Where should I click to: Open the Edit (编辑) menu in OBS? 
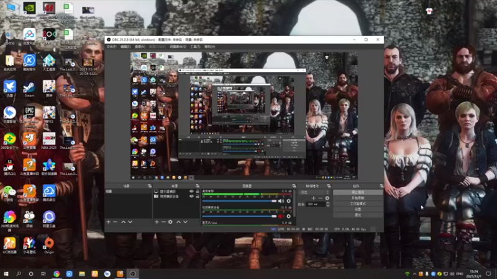tap(125, 47)
